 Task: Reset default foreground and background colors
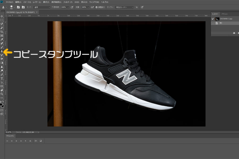[1, 101]
